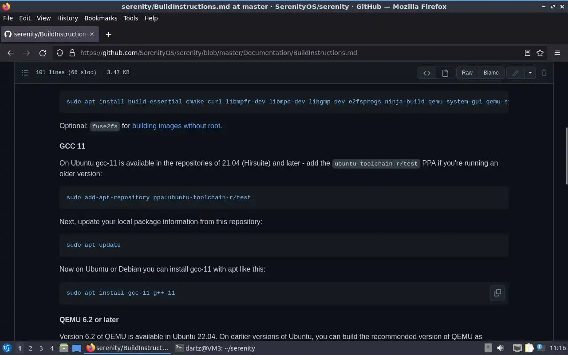The height and width of the screenshot is (355, 568).
Task: Switch to workspace 2
Action: click(31, 348)
